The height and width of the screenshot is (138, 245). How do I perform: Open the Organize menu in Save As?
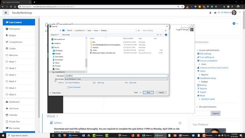coord(54,35)
